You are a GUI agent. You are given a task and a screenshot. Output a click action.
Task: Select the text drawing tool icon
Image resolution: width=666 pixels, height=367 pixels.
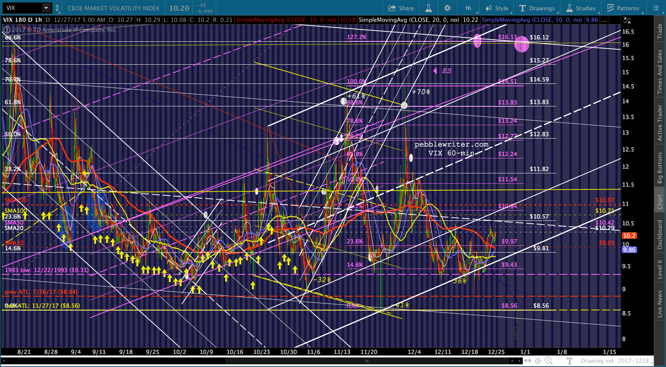(569, 361)
